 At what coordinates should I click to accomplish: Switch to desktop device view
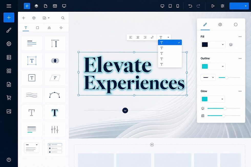[x=162, y=6]
